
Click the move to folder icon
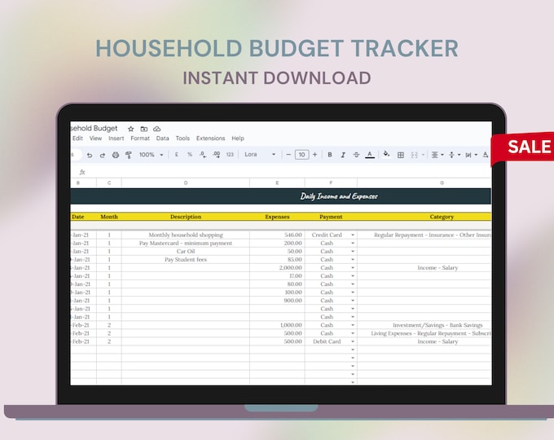[x=144, y=129]
